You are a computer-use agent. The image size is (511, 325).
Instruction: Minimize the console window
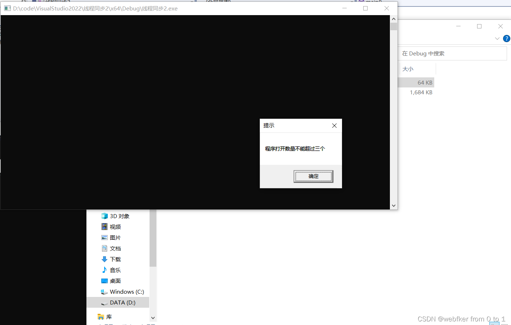(345, 8)
